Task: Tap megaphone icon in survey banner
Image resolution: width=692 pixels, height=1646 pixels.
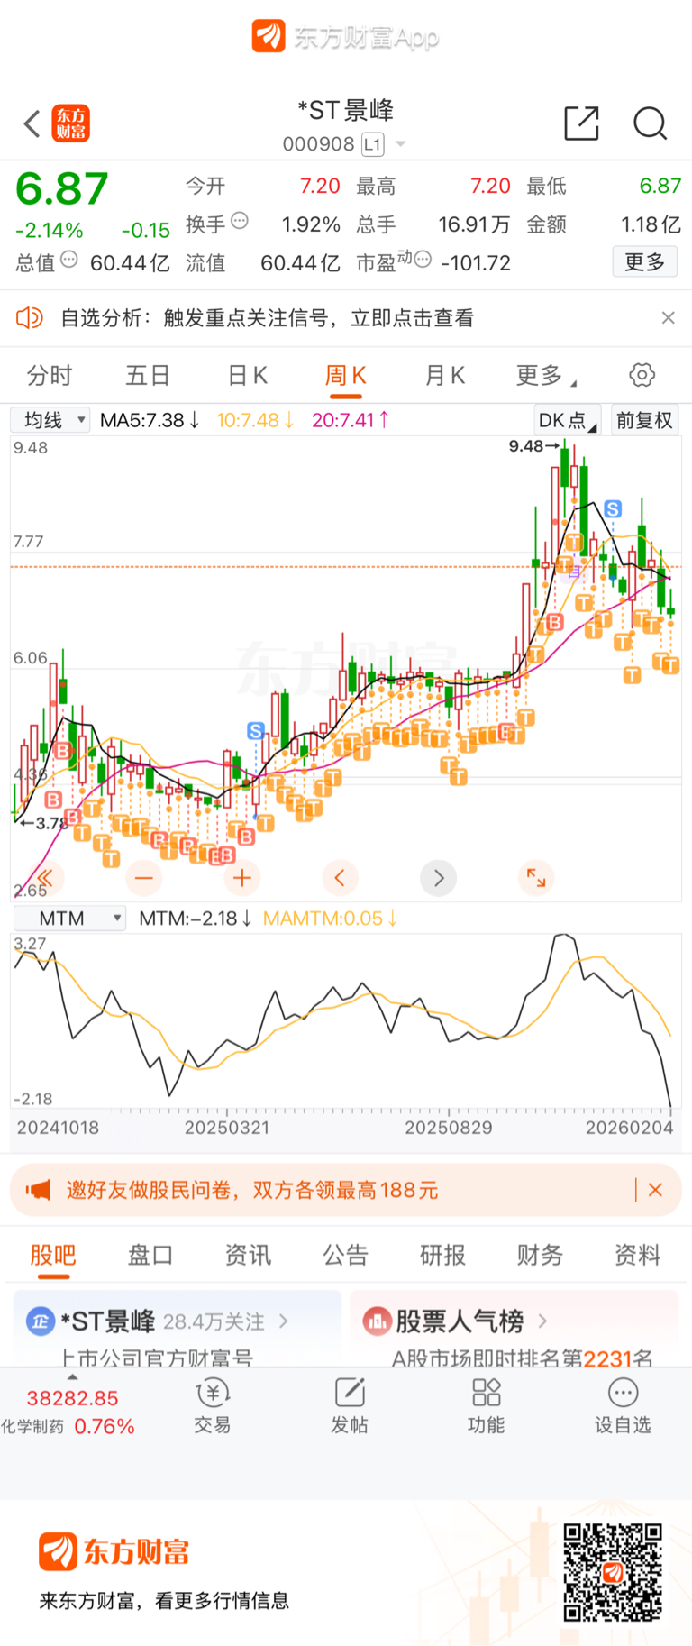Action: click(x=38, y=1190)
